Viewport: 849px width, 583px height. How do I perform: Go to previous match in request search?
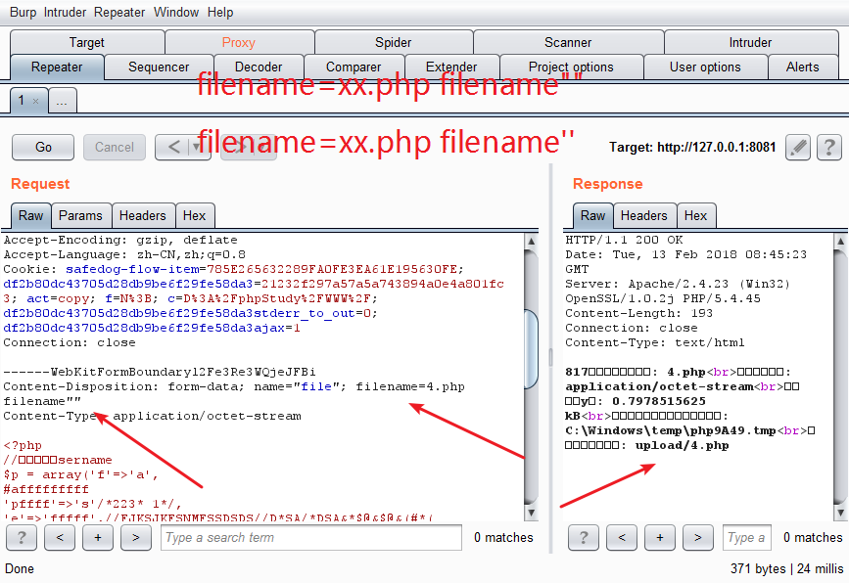click(60, 538)
